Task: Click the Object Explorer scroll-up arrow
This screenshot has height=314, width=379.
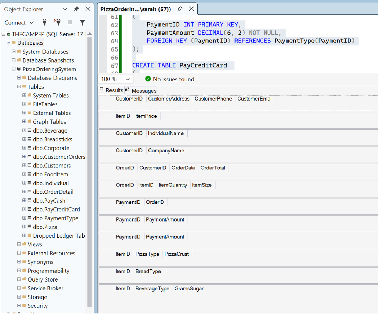Action: 90,34
